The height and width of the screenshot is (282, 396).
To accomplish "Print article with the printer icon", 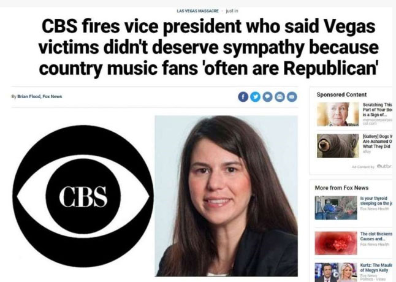I will coord(280,97).
